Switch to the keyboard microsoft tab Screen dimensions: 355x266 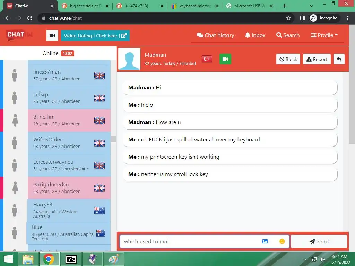coord(195,6)
